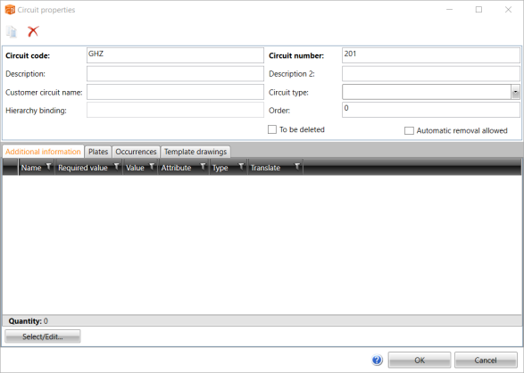
Task: Open the Value column filter funnel
Action: (152, 166)
